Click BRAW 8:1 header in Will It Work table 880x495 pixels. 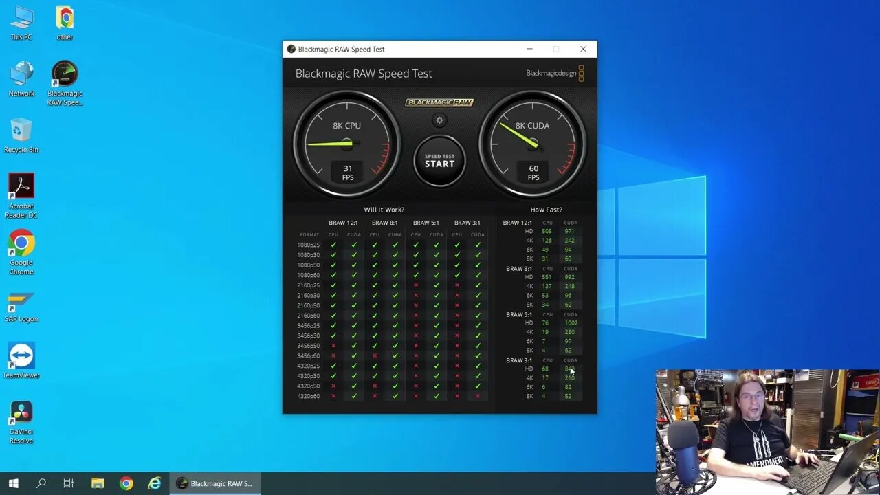[x=384, y=223]
